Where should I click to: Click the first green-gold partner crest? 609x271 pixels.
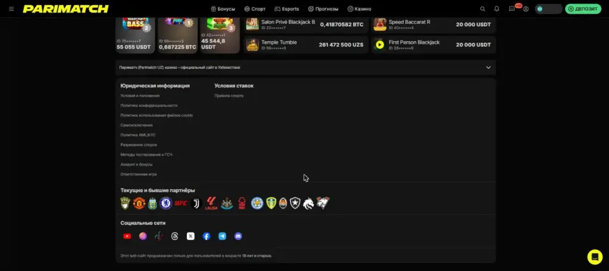[125, 203]
